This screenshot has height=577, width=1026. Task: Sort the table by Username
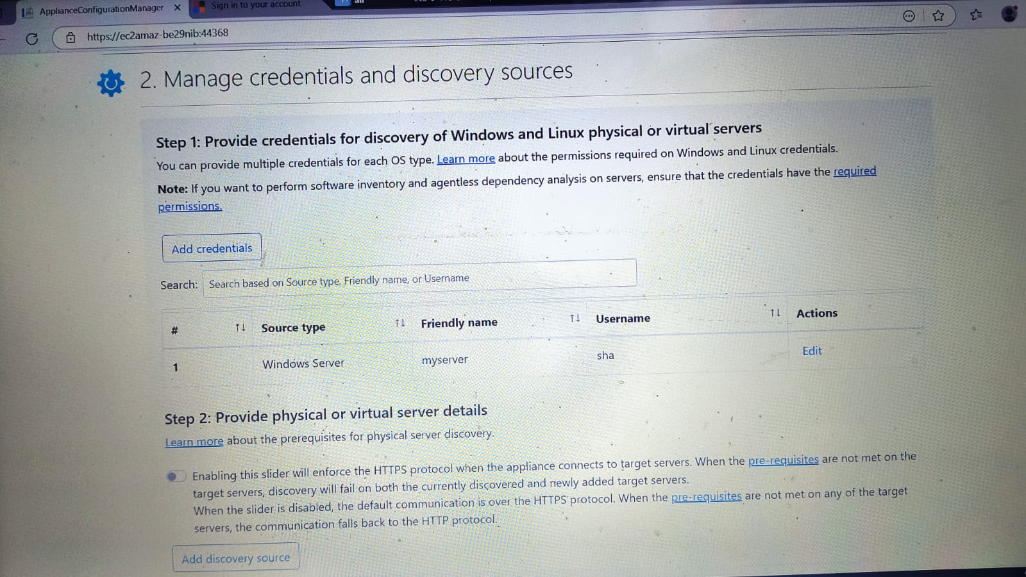click(x=775, y=313)
